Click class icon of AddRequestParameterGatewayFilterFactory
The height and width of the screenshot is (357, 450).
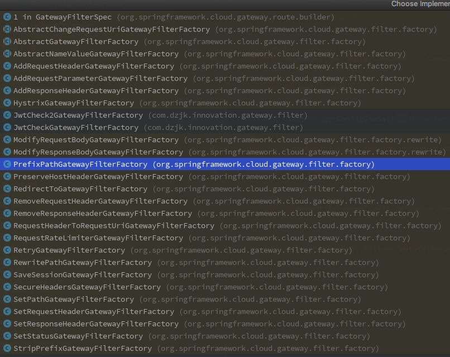[x=7, y=78]
